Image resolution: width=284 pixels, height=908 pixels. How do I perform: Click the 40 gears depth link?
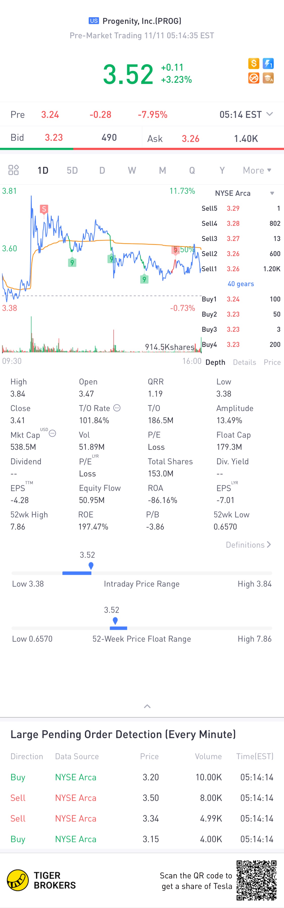click(x=241, y=284)
